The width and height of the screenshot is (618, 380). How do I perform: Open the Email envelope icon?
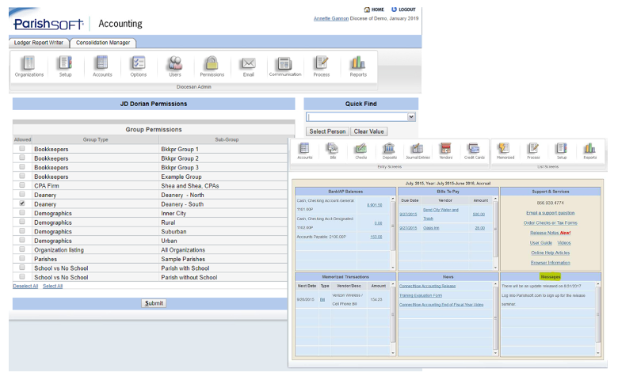point(248,66)
